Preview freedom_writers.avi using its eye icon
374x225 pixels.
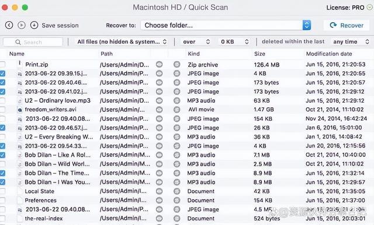click(x=159, y=110)
